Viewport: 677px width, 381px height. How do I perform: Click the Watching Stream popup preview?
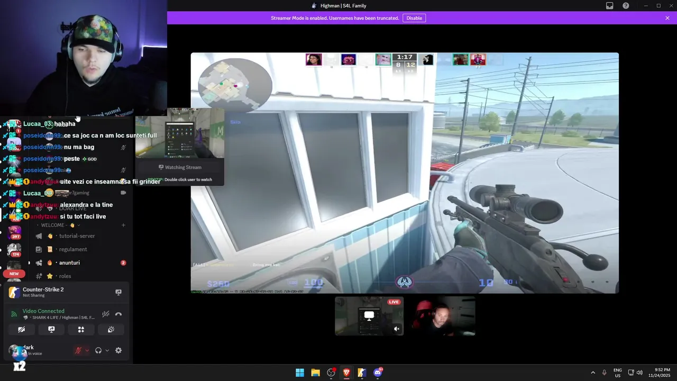pyautogui.click(x=180, y=133)
